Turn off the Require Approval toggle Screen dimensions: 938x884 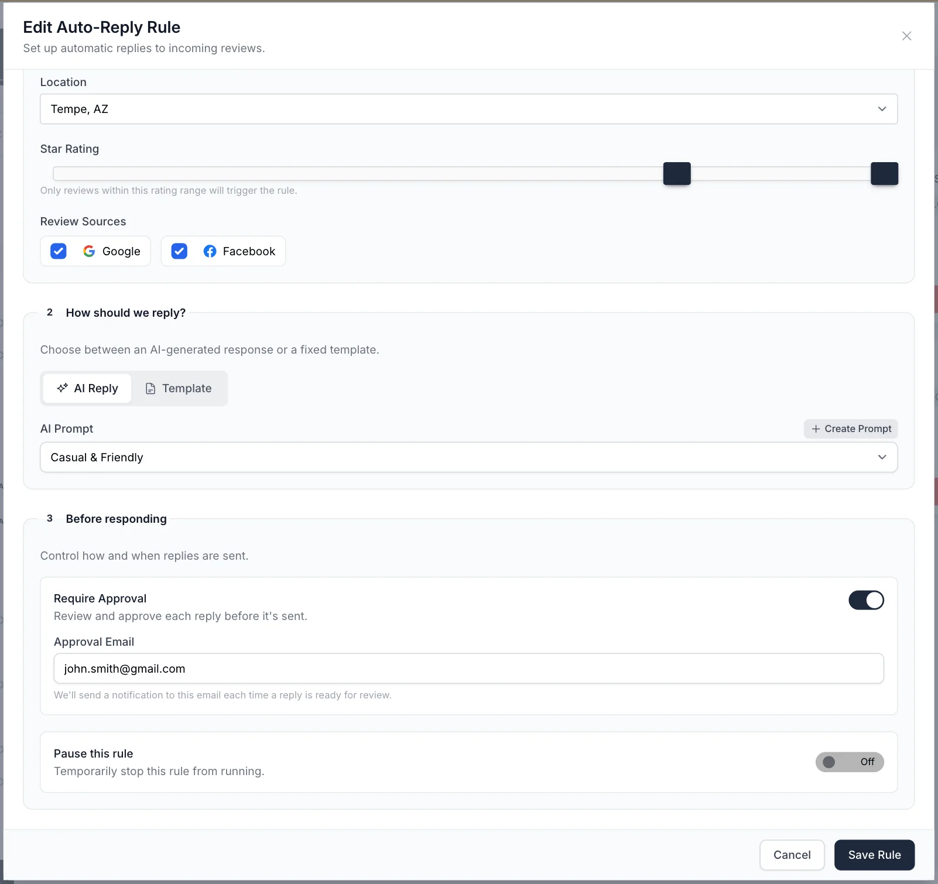tap(866, 600)
